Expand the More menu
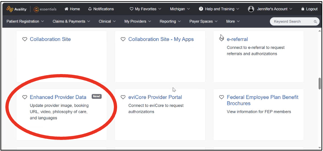323x151 pixels. pyautogui.click(x=233, y=21)
